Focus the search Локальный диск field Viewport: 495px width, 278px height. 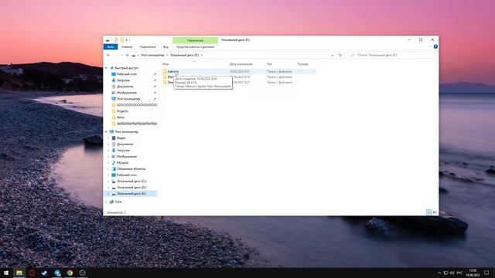tap(391, 55)
